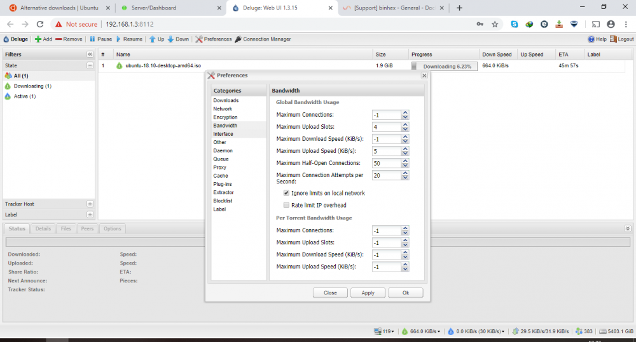Image resolution: width=636 pixels, height=342 pixels.
Task: Enable Rate limit IP overhead checkbox
Action: [x=286, y=205]
